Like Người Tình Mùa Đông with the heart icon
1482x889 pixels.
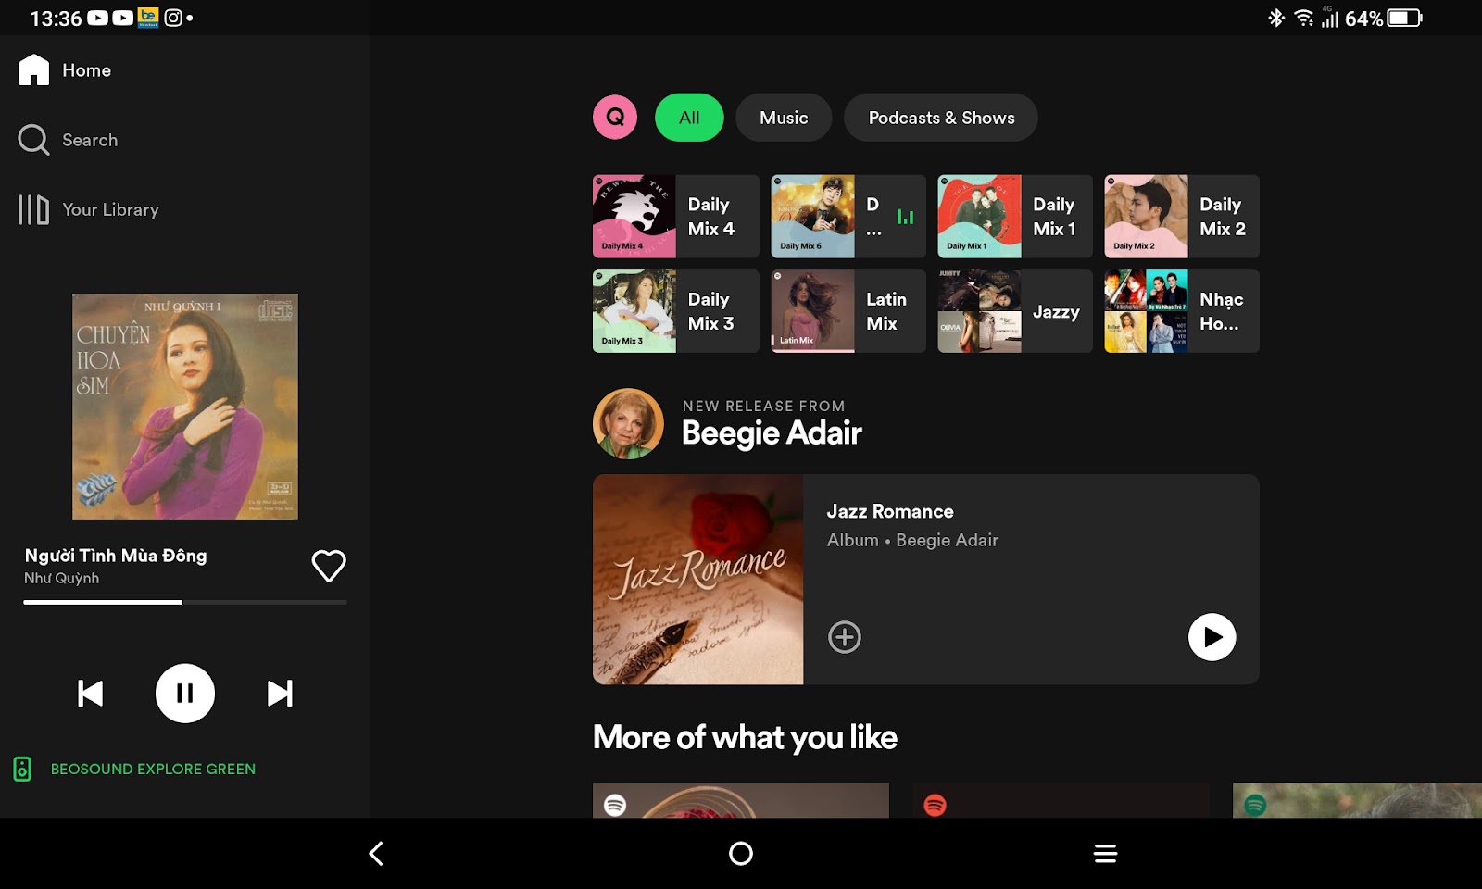(x=329, y=565)
